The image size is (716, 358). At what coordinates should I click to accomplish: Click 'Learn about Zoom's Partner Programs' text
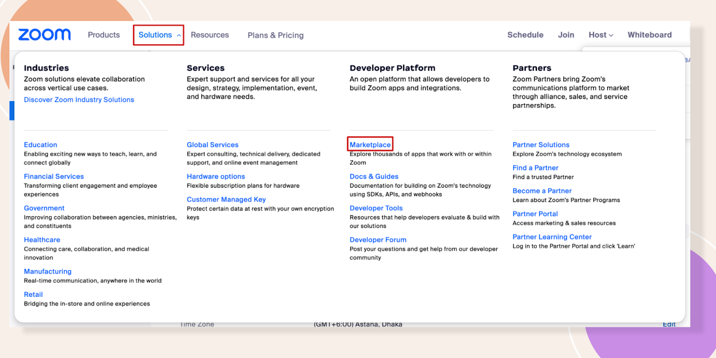(x=566, y=200)
